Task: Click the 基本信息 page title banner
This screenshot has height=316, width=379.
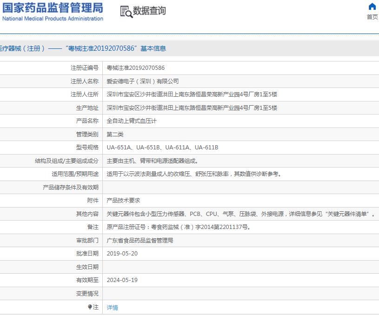Action: pyautogui.click(x=190, y=48)
